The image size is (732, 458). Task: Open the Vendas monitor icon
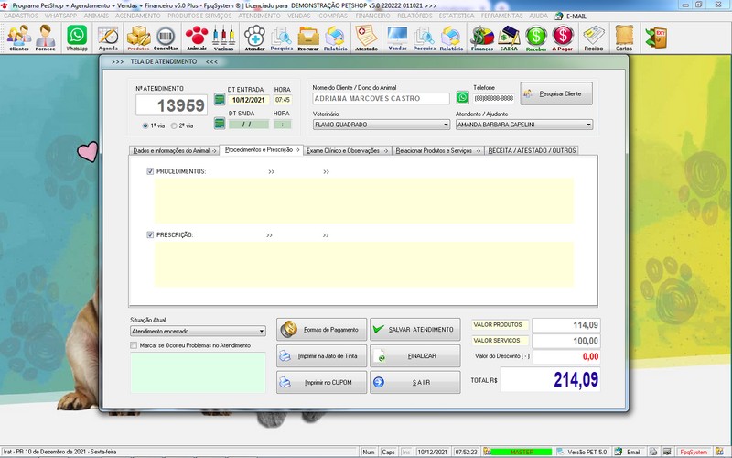(x=397, y=38)
